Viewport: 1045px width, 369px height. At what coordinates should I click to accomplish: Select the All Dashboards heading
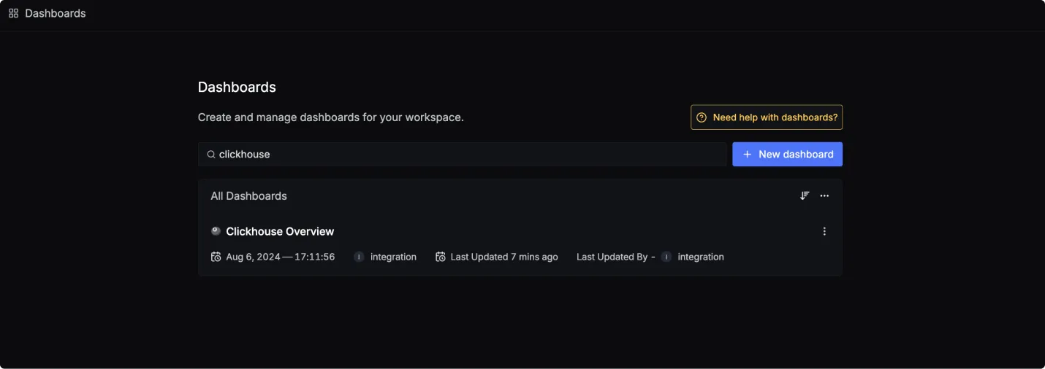coord(248,195)
